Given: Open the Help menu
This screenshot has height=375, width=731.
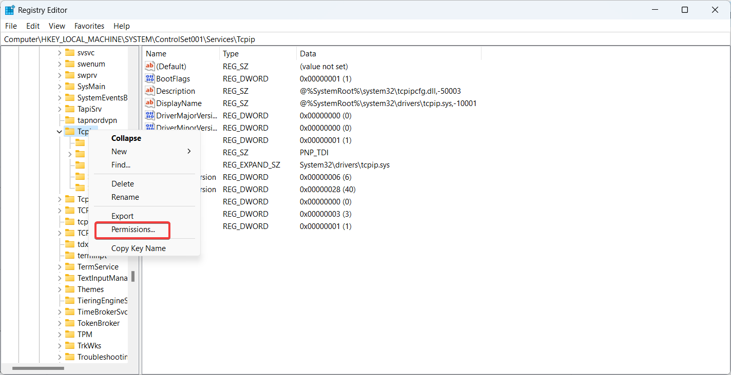Looking at the screenshot, I should (x=122, y=26).
